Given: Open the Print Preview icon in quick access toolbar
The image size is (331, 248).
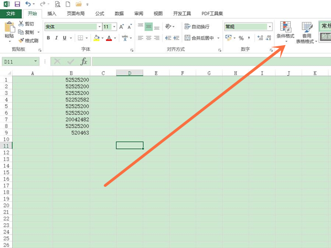Looking at the screenshot, I should pos(57,4).
